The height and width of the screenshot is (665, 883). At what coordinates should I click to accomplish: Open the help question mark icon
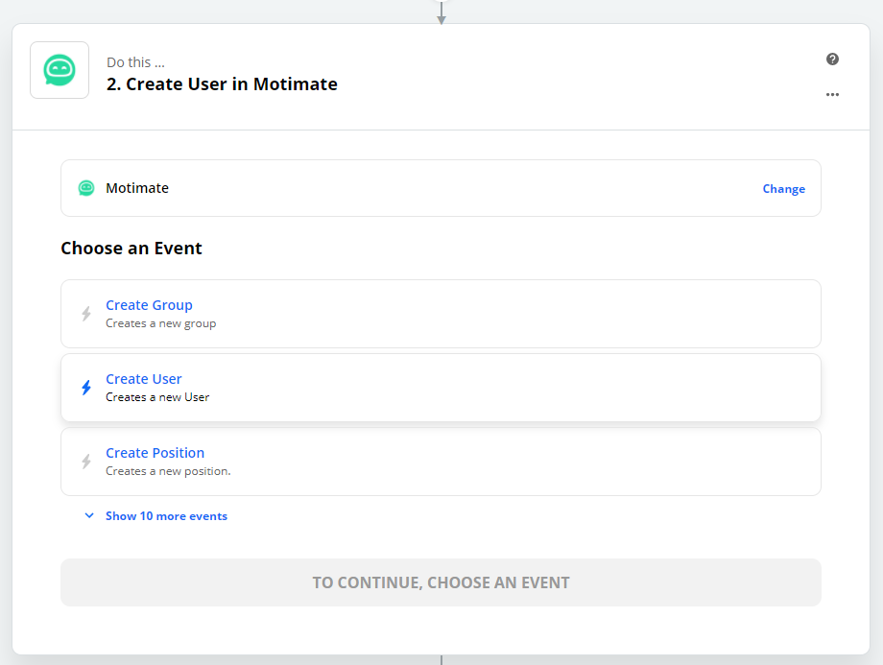[832, 59]
